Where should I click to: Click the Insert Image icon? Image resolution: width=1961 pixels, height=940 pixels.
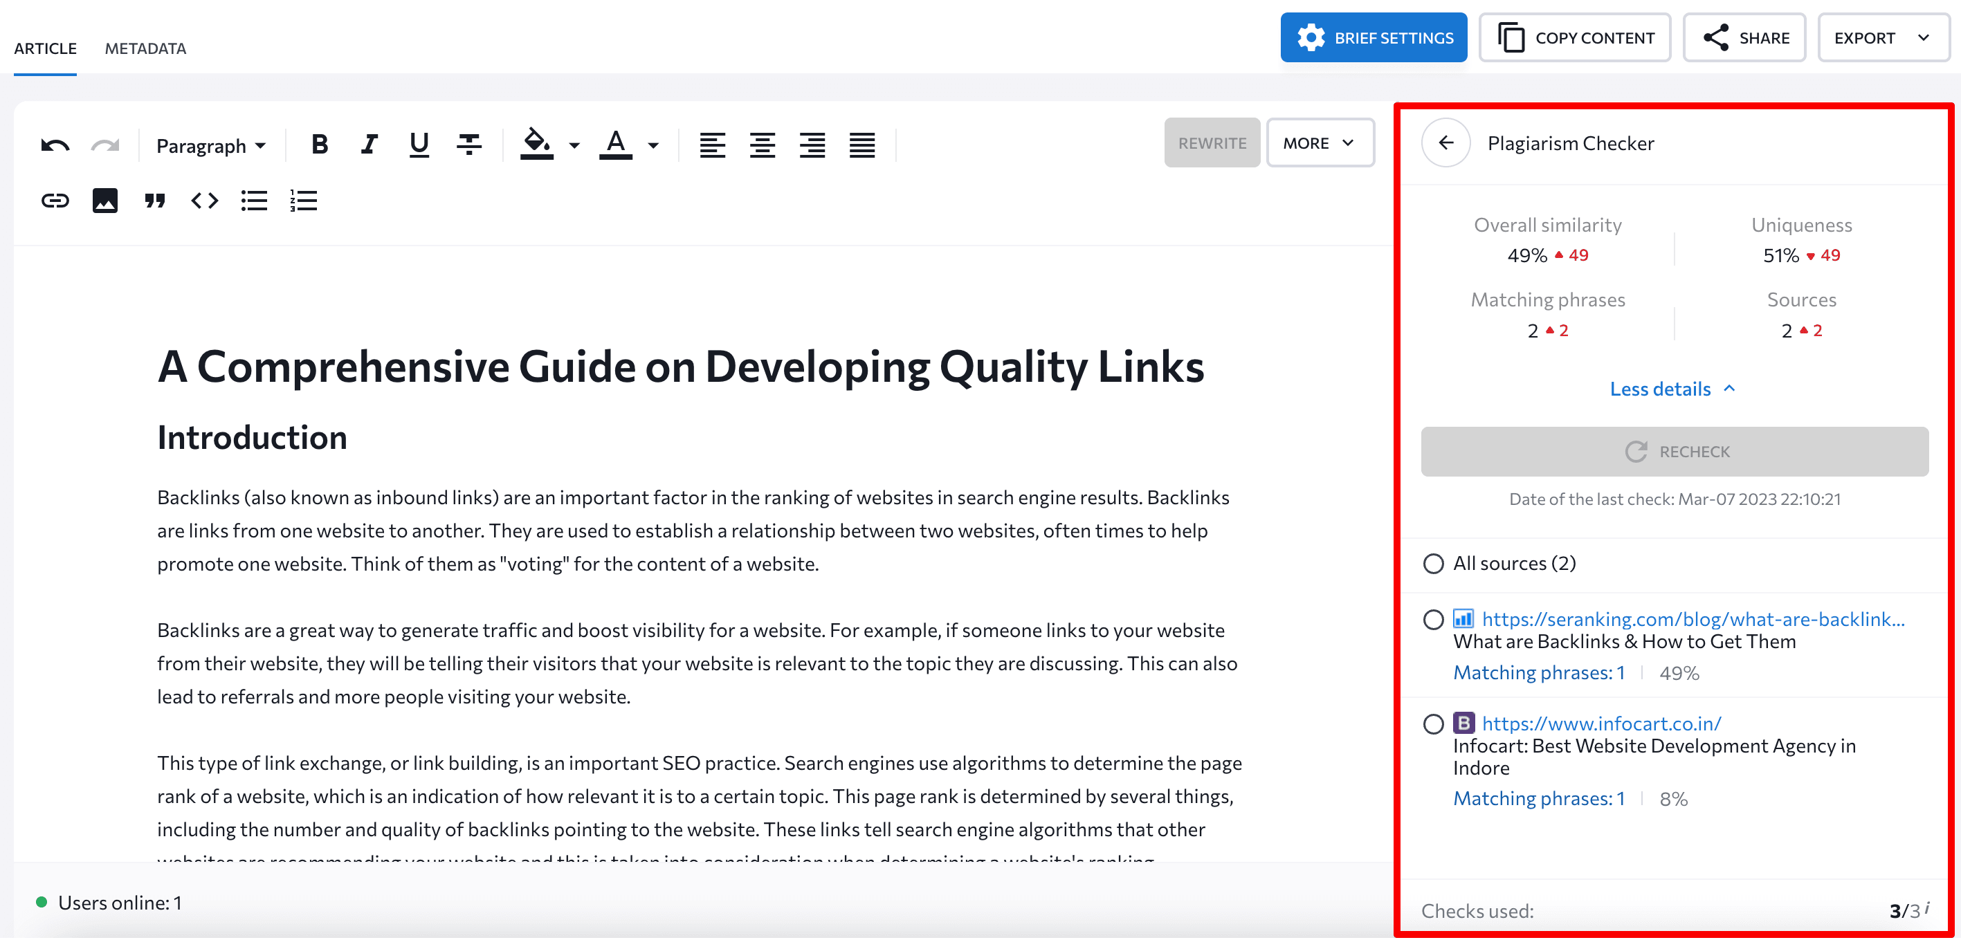click(105, 199)
